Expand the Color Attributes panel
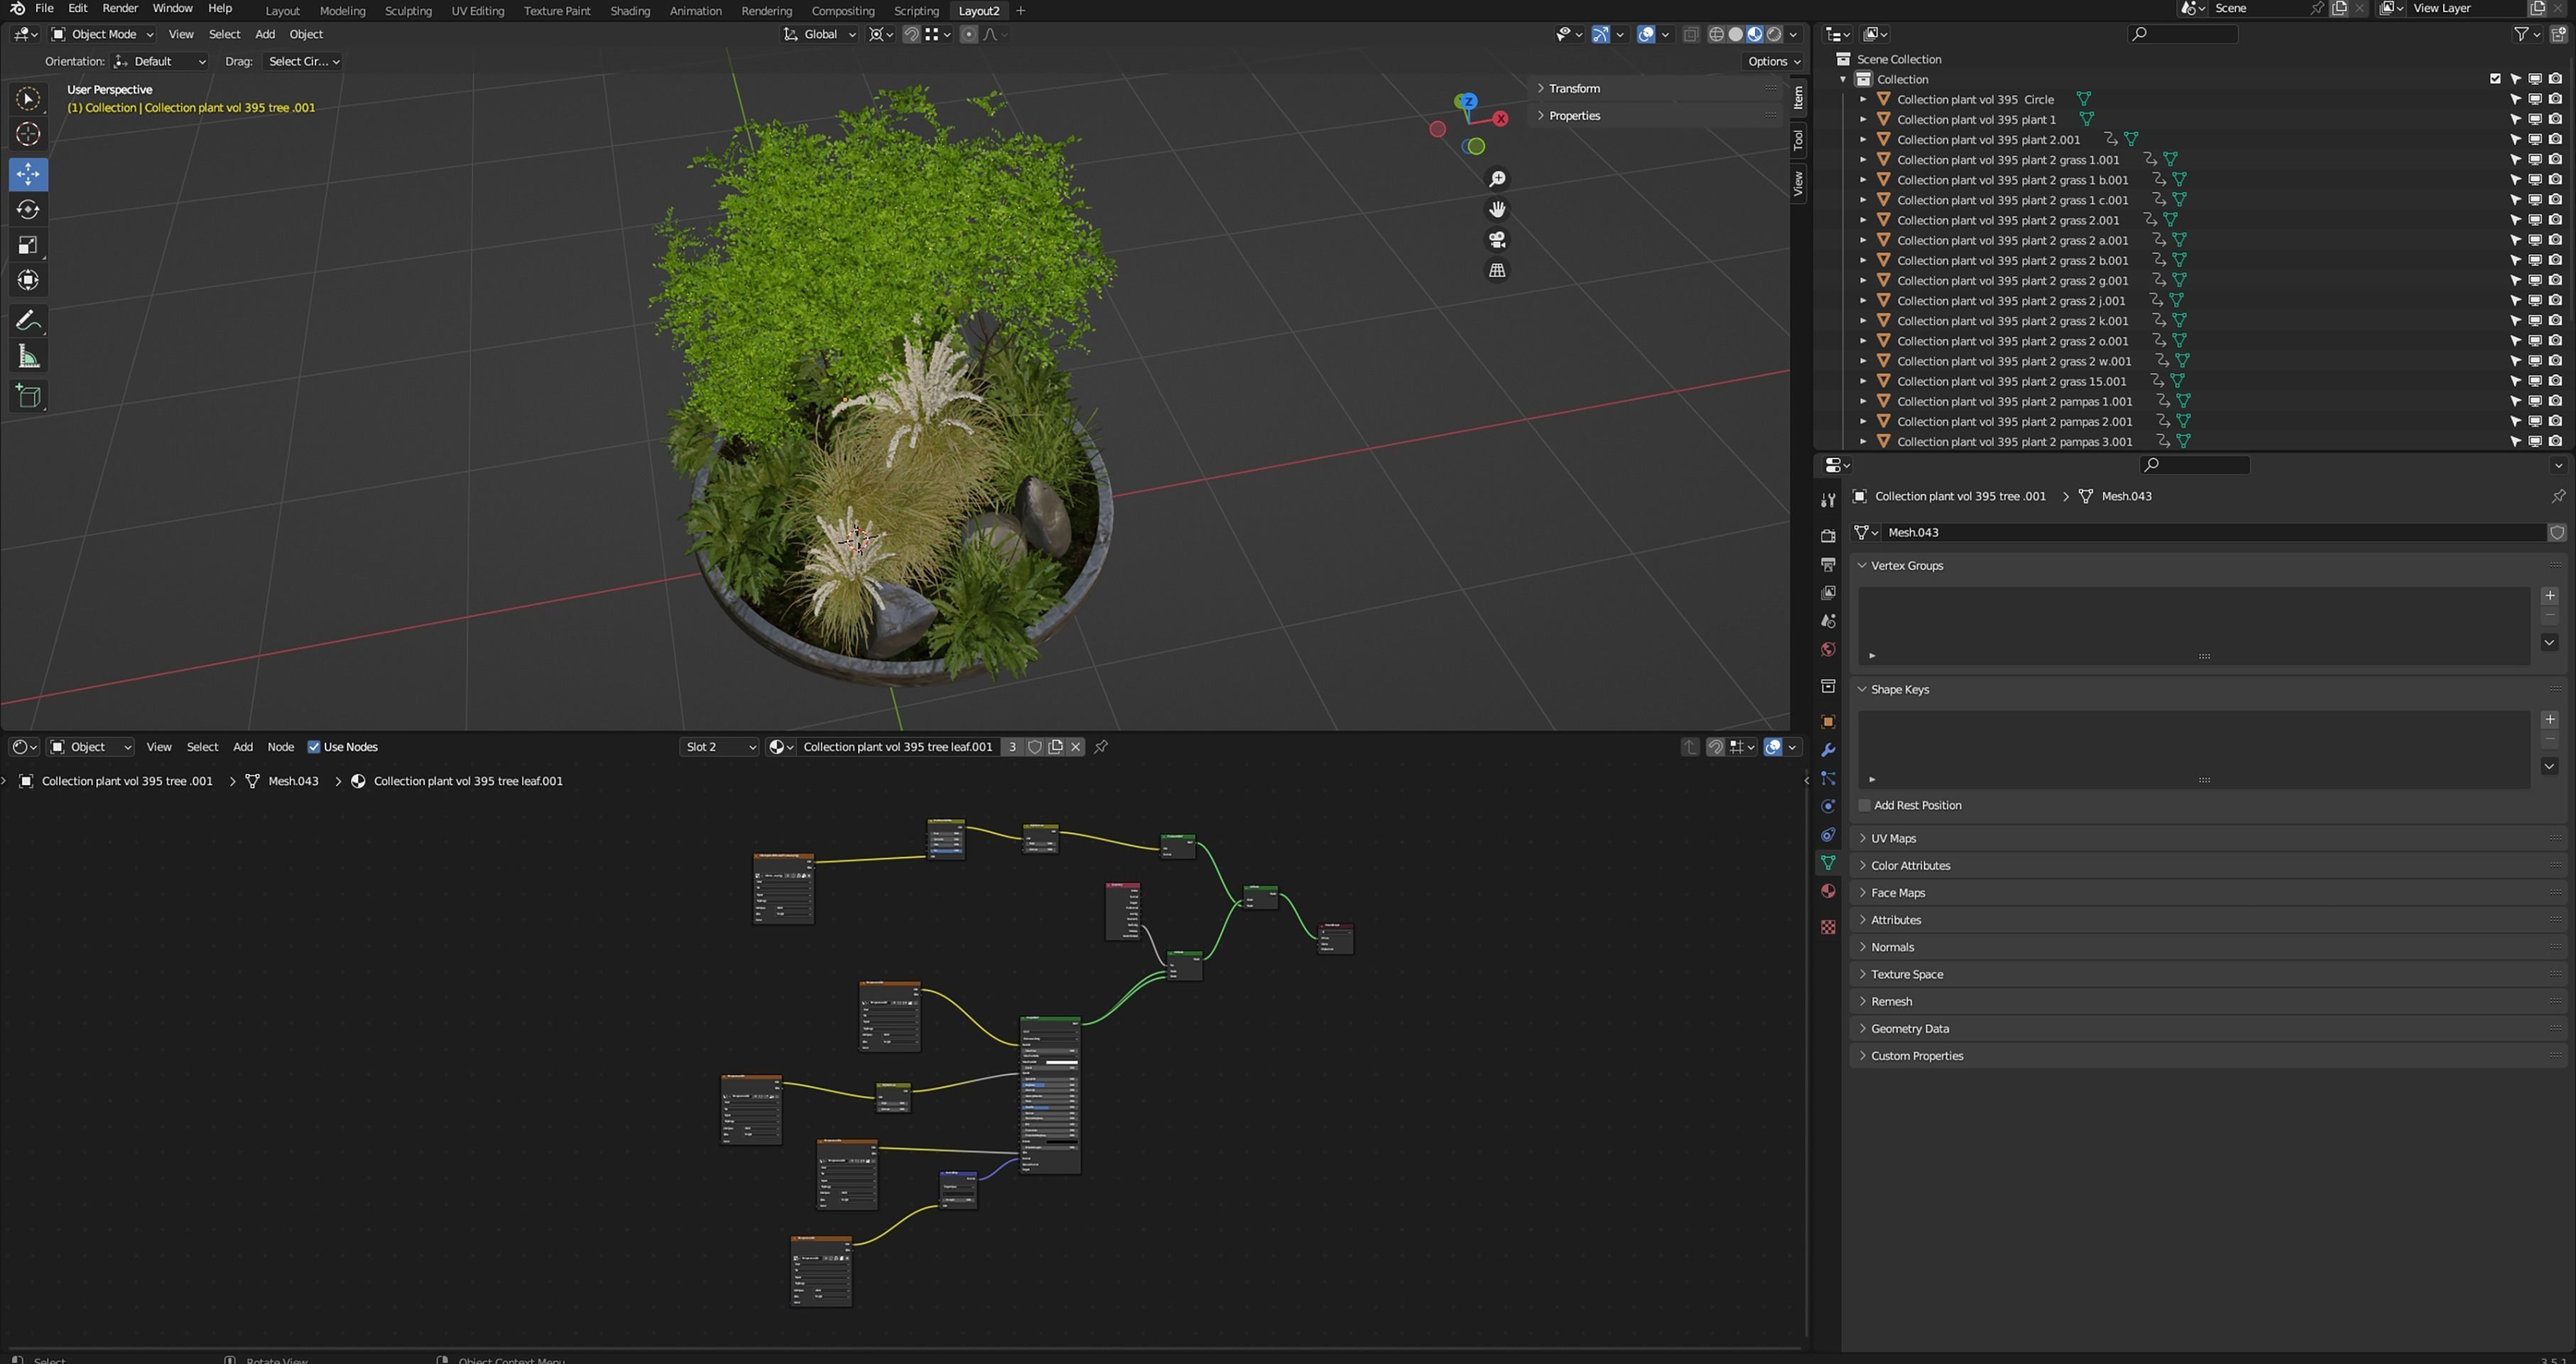 1910,865
